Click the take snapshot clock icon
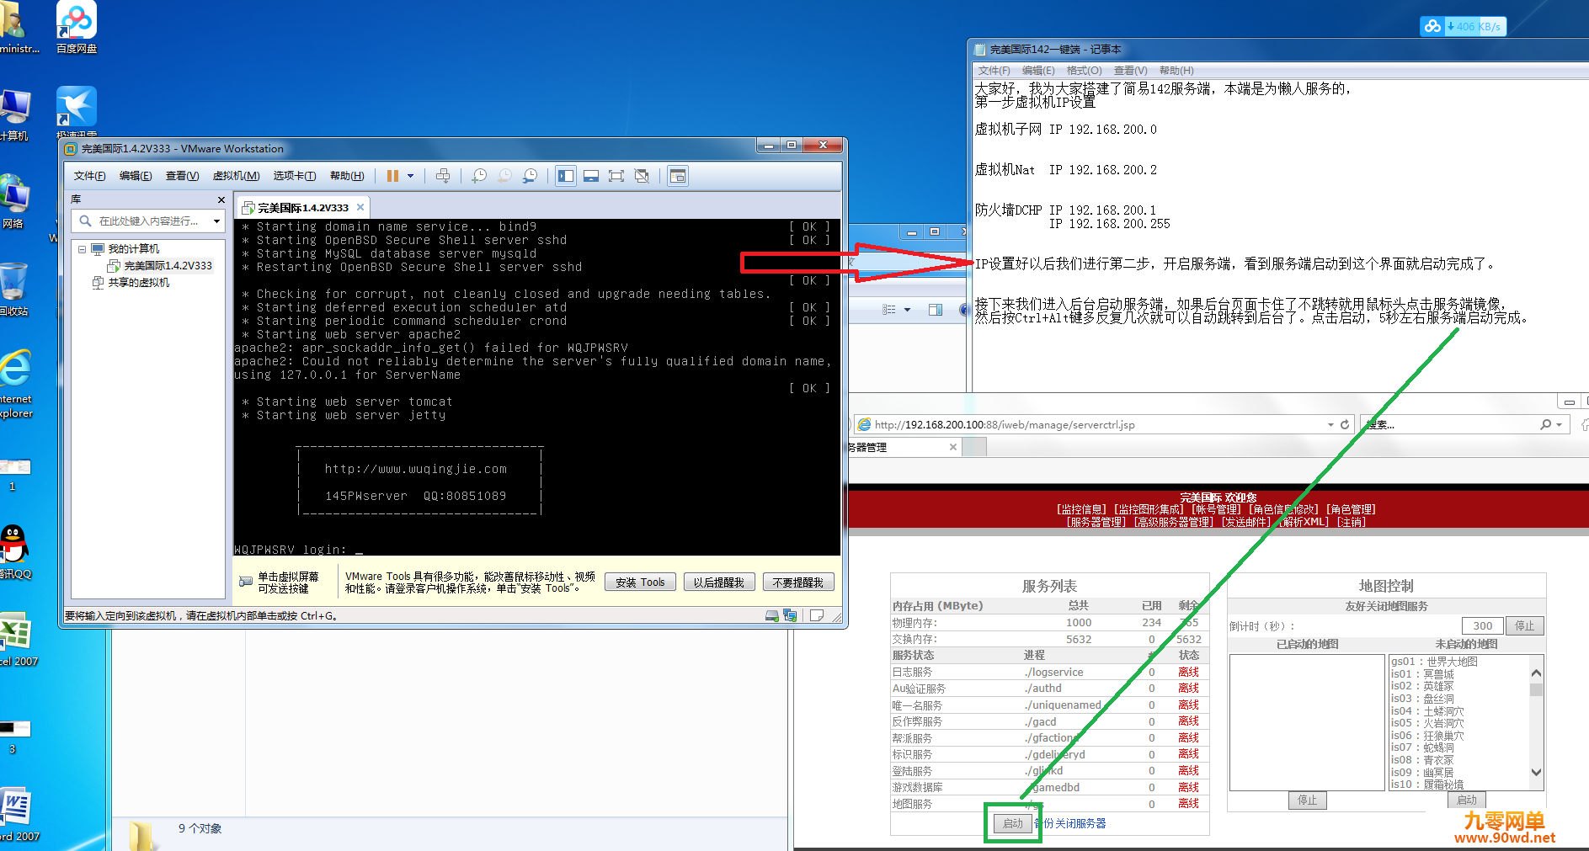1589x851 pixels. 479,176
